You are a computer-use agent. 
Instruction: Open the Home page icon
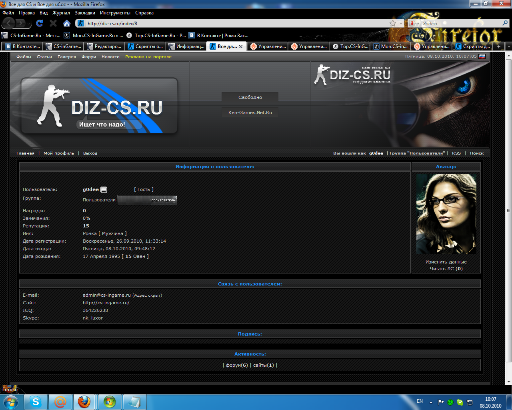[67, 23]
